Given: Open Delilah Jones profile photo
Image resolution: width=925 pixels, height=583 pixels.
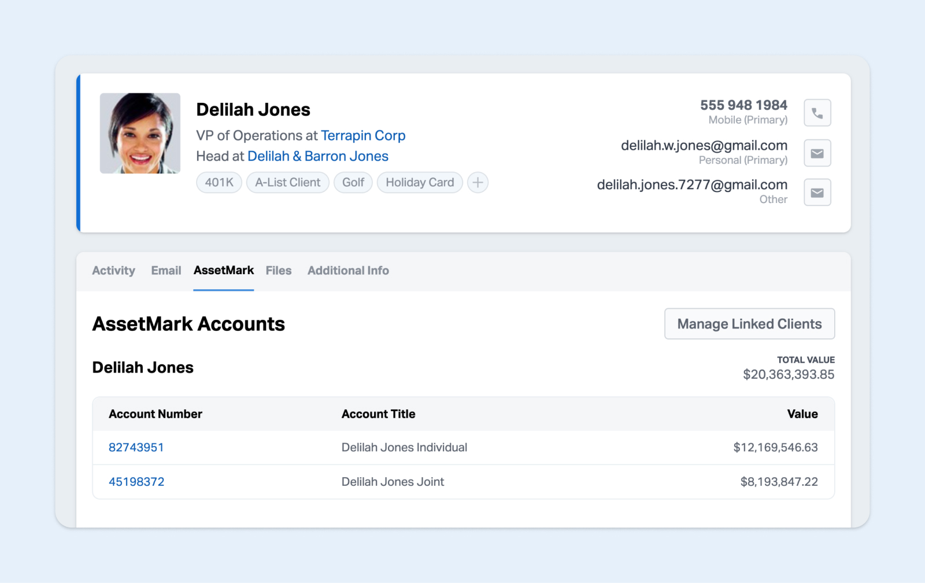Looking at the screenshot, I should tap(140, 134).
